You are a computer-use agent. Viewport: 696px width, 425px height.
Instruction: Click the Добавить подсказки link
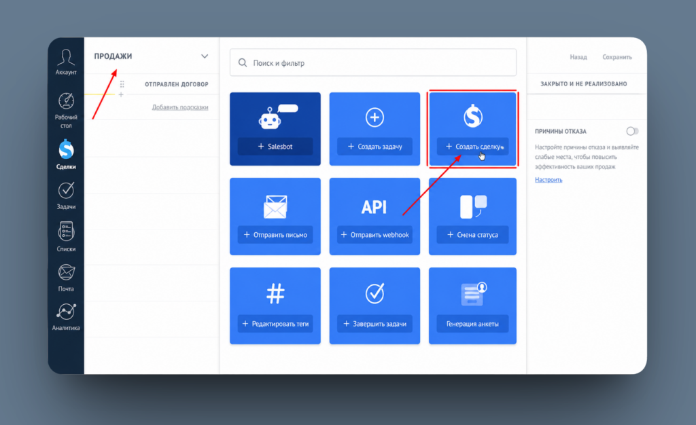point(179,107)
